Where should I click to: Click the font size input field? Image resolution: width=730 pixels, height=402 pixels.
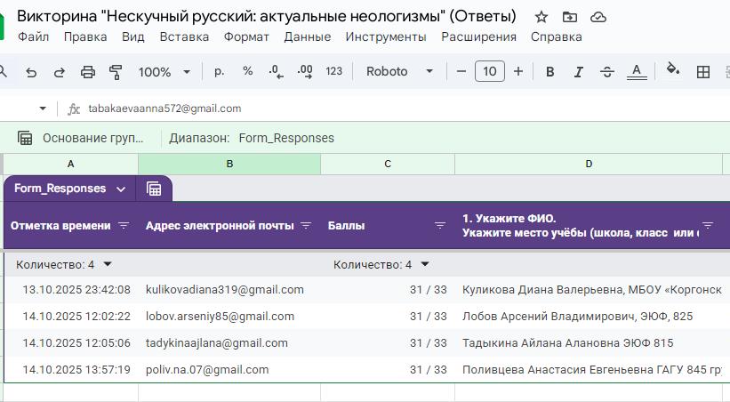pyautogui.click(x=490, y=72)
